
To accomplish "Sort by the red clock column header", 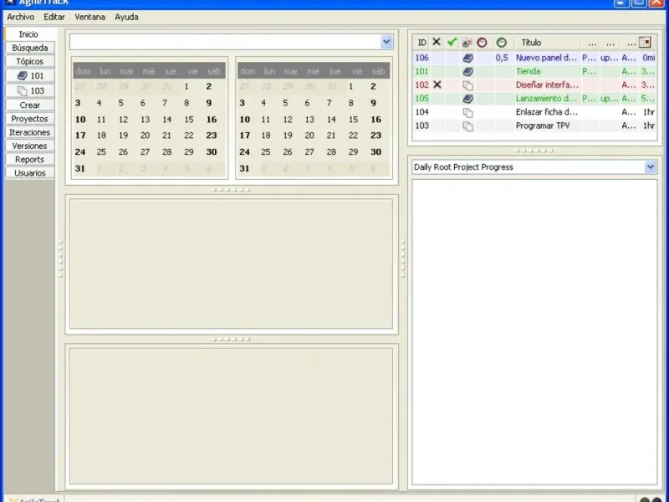I will (x=483, y=43).
